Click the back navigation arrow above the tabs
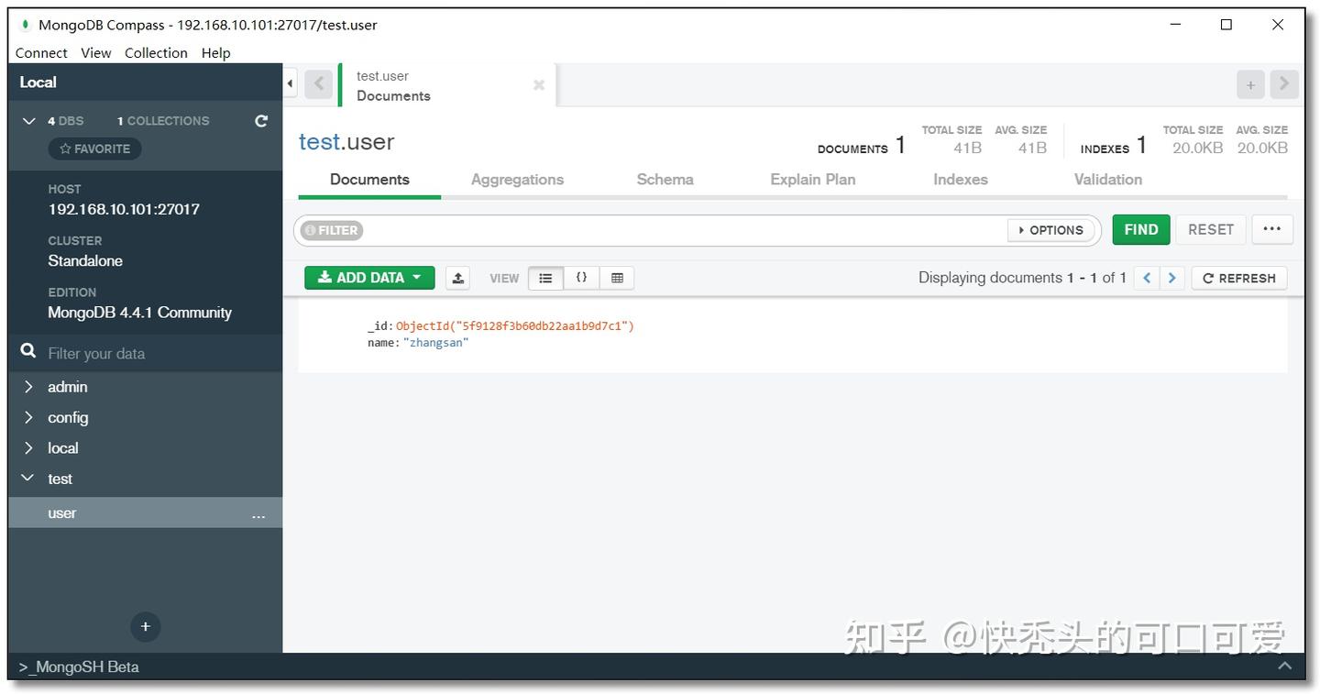 (318, 83)
